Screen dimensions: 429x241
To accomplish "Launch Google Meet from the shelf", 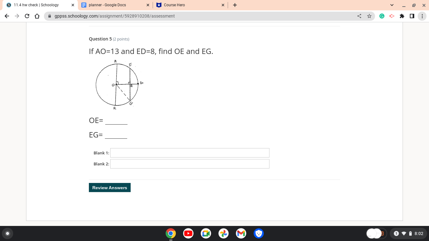I will (206, 233).
